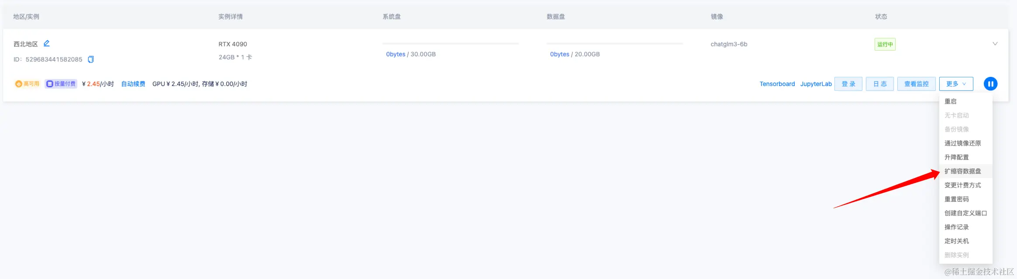This screenshot has width=1017, height=279.
Task: Click 删除实例 menu entry
Action: (x=965, y=255)
